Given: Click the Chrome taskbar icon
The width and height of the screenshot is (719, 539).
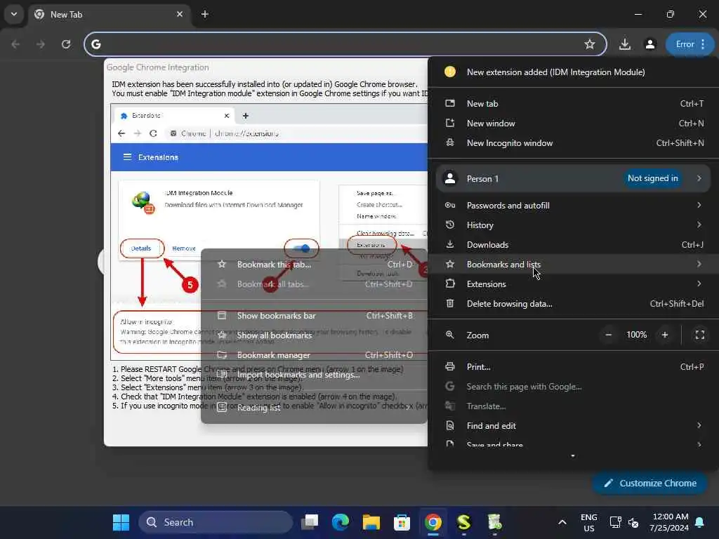Looking at the screenshot, I should pos(433,522).
